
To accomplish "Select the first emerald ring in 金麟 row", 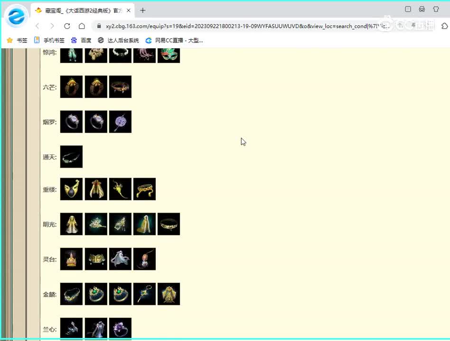I will [x=96, y=294].
